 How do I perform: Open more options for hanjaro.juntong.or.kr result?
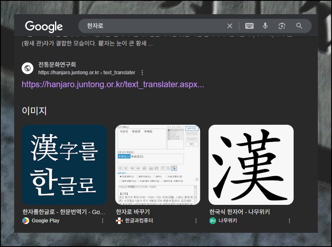click(x=142, y=73)
